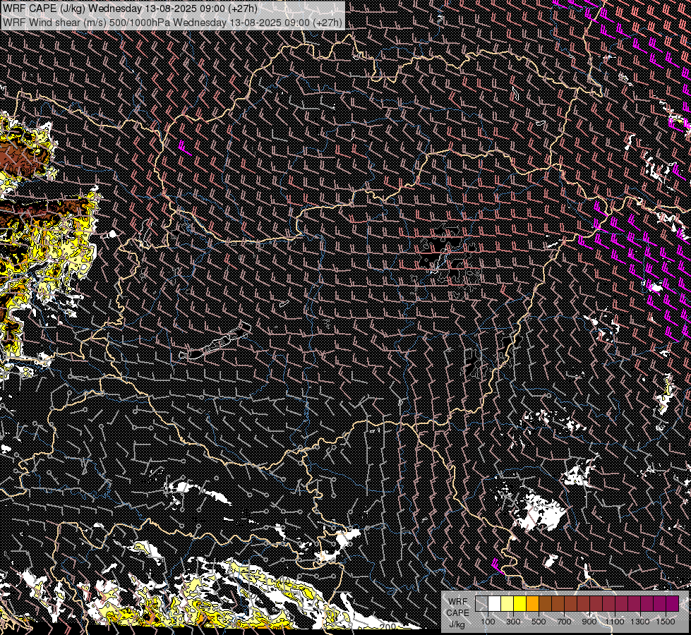Click the legend value 1300
Image resolution: width=691 pixels, height=635 pixels.
[640, 622]
